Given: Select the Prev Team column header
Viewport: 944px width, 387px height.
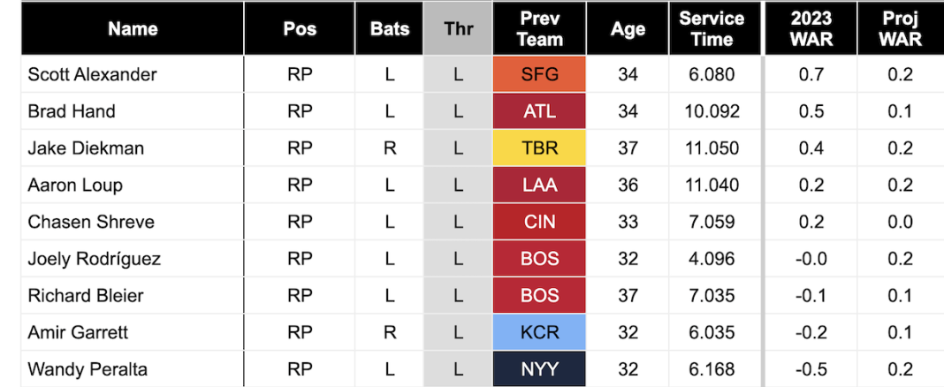Looking at the screenshot, I should pos(540,28).
